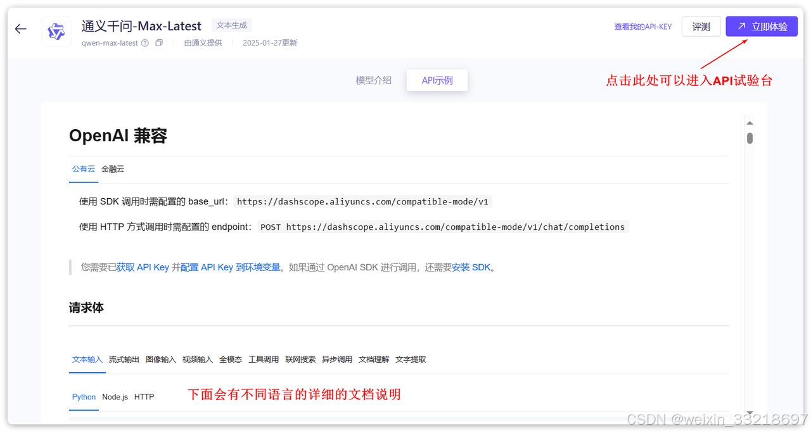Viewport: 811px width, 433px height.
Task: Switch to the 文字提取 tab
Action: coord(411,360)
